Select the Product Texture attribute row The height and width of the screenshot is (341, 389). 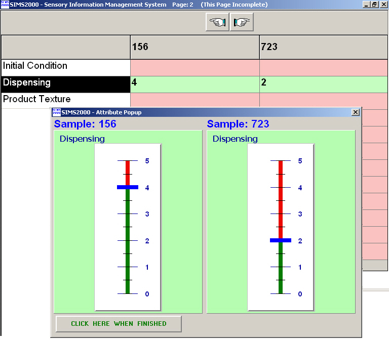click(x=65, y=100)
